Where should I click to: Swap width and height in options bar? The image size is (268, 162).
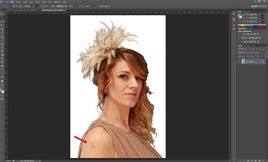pyautogui.click(x=82, y=6)
